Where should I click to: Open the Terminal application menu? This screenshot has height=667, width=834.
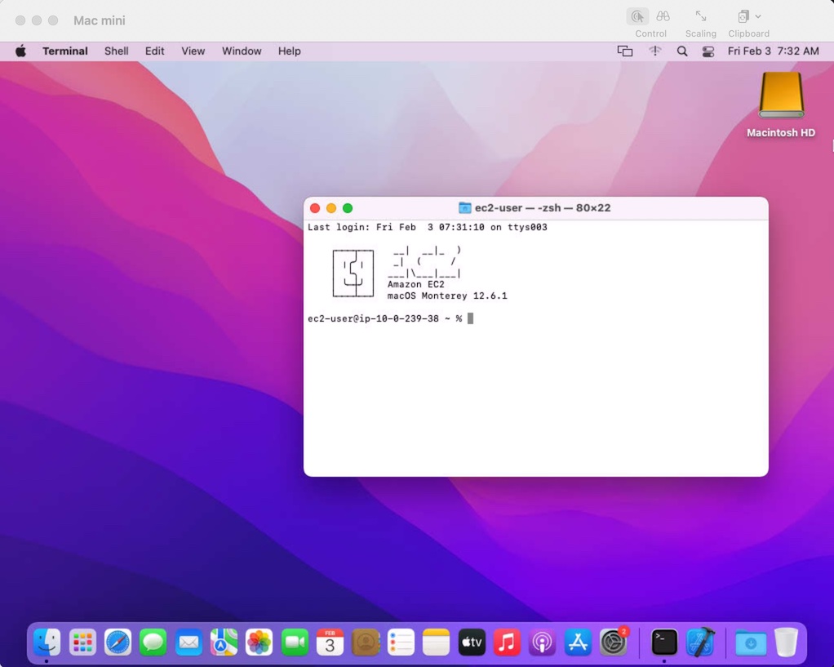65,51
